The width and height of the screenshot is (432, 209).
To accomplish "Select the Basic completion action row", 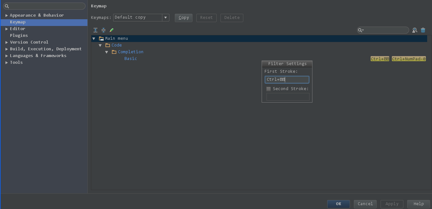I will [259, 59].
